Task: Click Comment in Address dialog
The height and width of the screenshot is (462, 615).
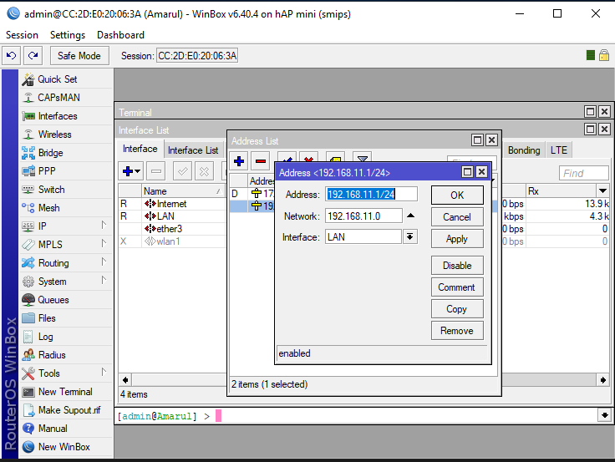Action: pos(457,287)
